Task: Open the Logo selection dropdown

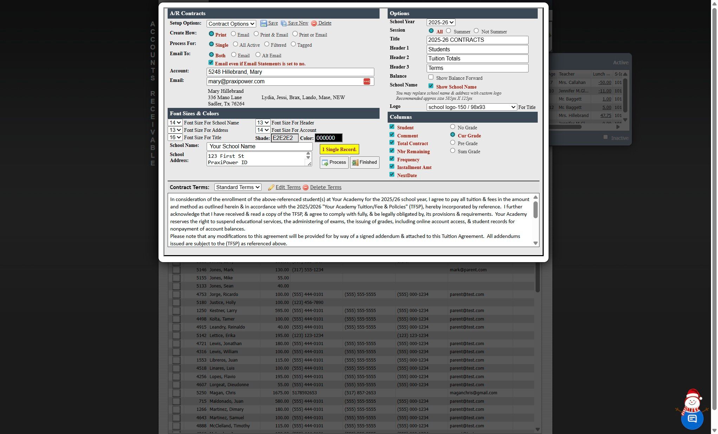Action: [471, 107]
